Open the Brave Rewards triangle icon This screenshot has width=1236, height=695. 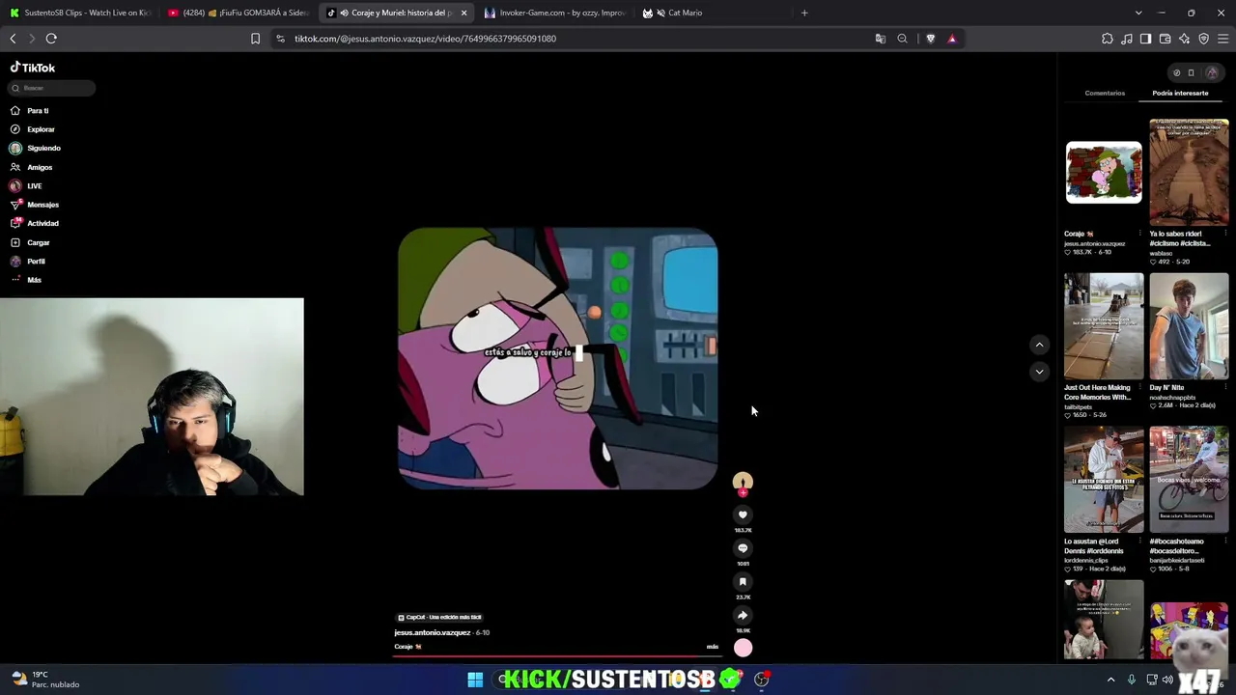click(x=952, y=39)
